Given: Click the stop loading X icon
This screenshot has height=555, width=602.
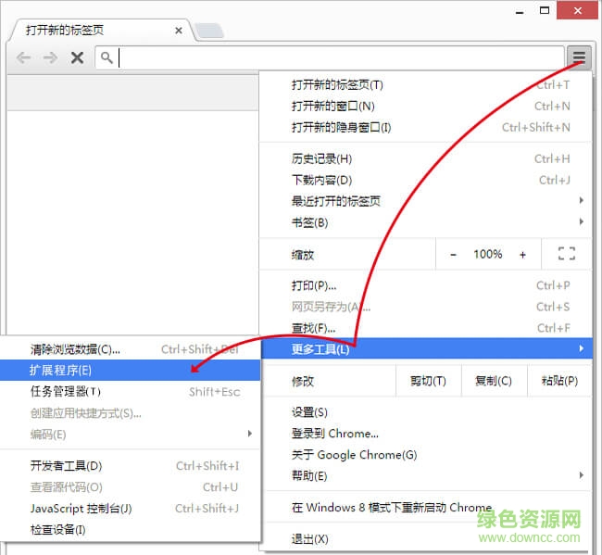Looking at the screenshot, I should (77, 57).
